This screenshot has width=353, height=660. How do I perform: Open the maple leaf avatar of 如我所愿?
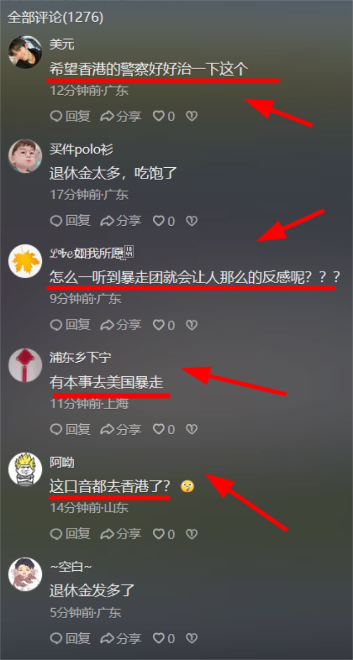25,260
